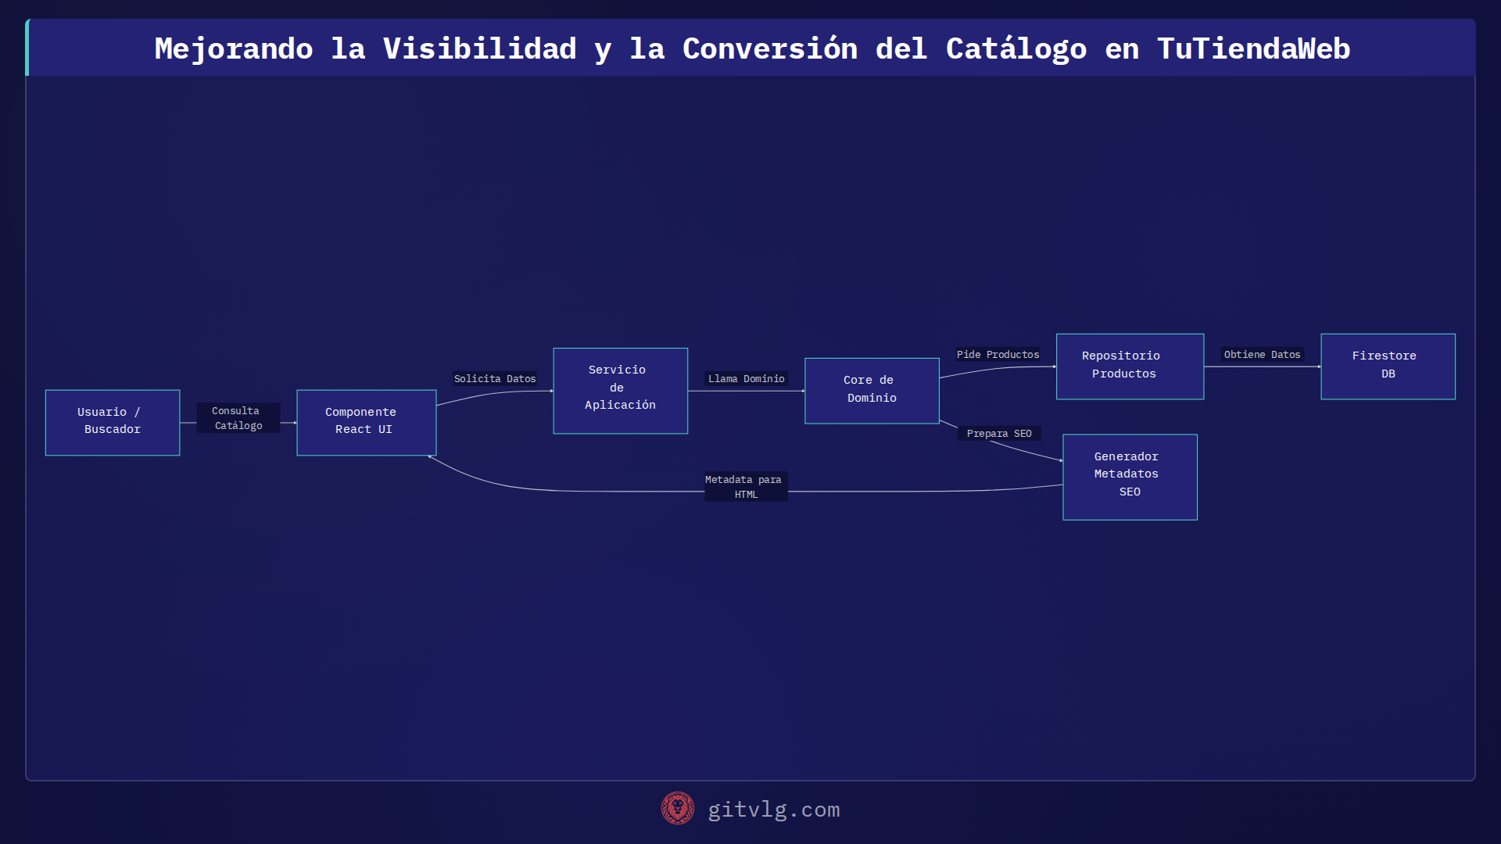Click the Prepara SEO edge label
1501x844 pixels.
click(x=999, y=434)
